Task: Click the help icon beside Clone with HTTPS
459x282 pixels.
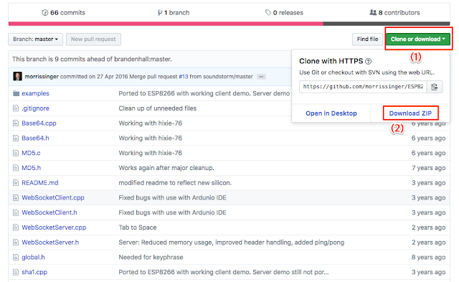Action: point(369,61)
